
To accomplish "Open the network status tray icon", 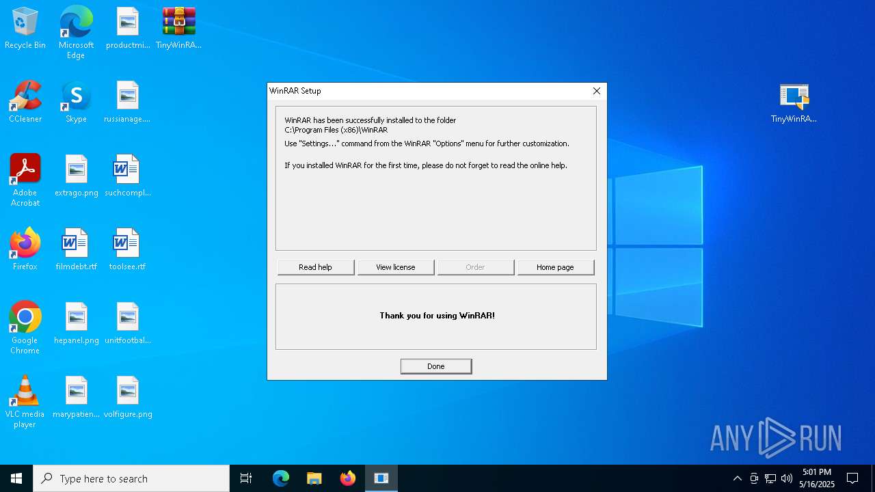I will pos(770,478).
